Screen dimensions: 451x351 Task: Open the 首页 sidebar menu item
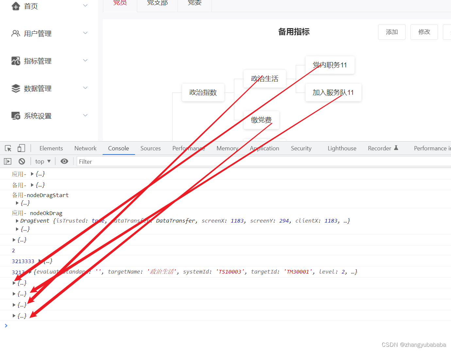click(49, 6)
